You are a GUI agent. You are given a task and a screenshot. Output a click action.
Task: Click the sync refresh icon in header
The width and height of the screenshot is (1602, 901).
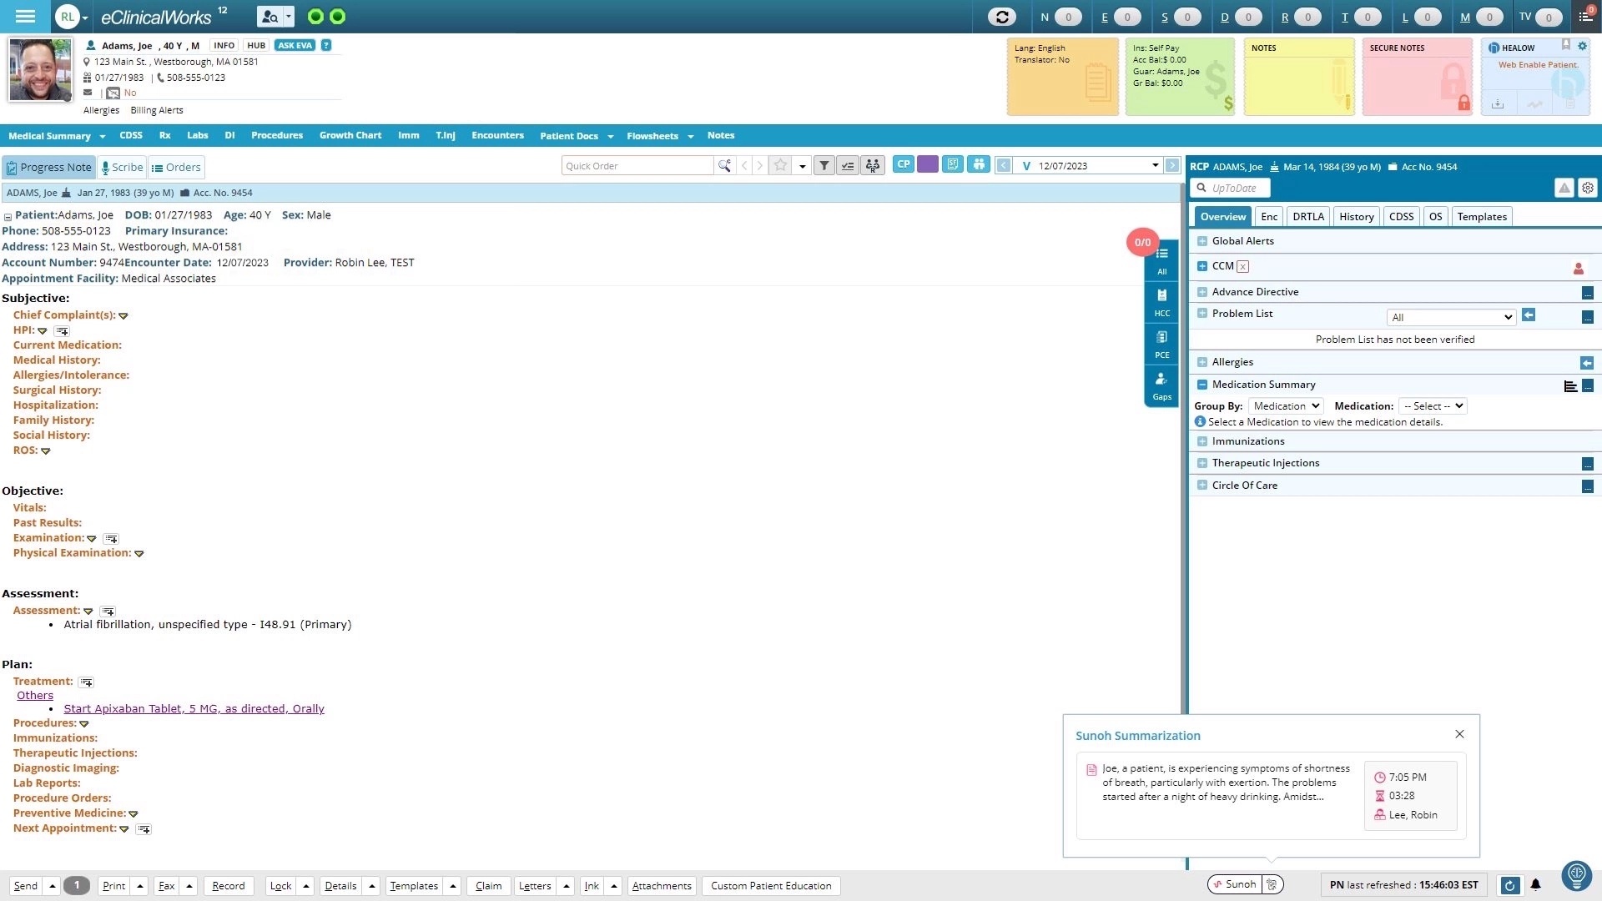(x=1001, y=17)
